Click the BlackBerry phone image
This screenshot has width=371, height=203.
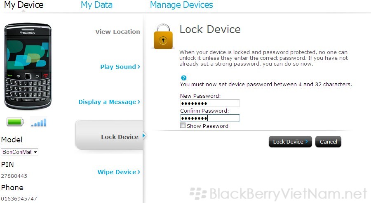28,66
